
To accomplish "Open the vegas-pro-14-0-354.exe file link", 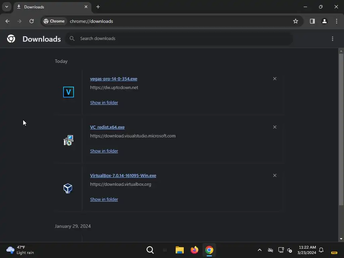I will 114,79.
